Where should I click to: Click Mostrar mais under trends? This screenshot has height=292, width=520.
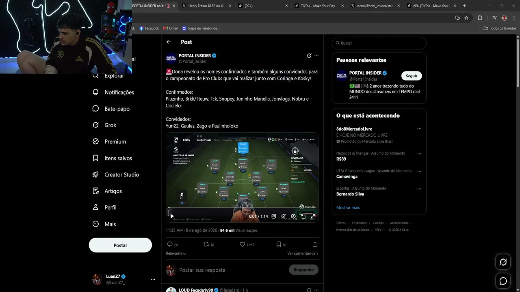348,208
